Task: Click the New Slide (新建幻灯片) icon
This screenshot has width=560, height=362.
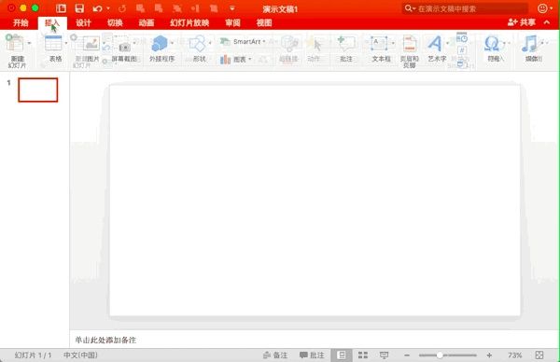Action: (15, 43)
